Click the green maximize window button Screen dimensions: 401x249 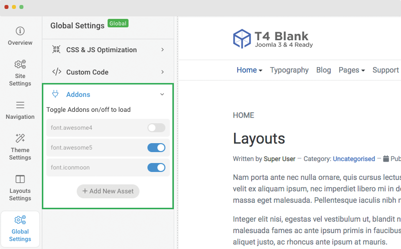(x=21, y=7)
